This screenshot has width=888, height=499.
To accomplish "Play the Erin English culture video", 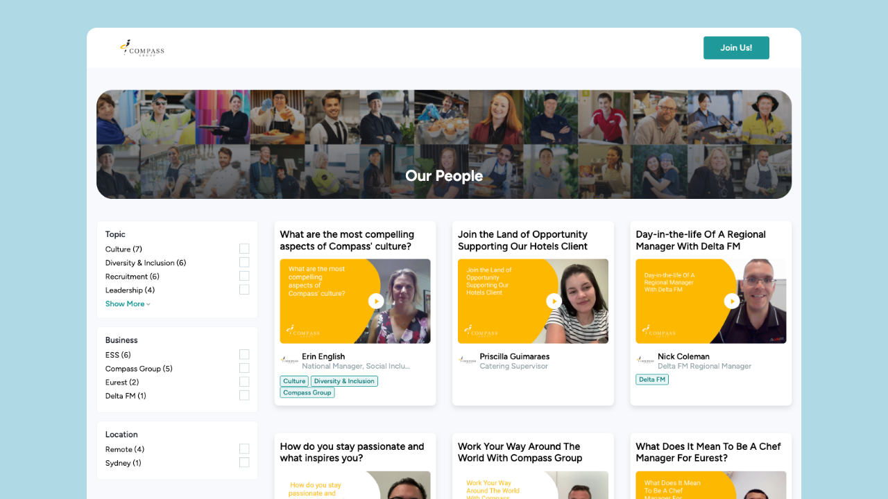I will click(x=376, y=301).
